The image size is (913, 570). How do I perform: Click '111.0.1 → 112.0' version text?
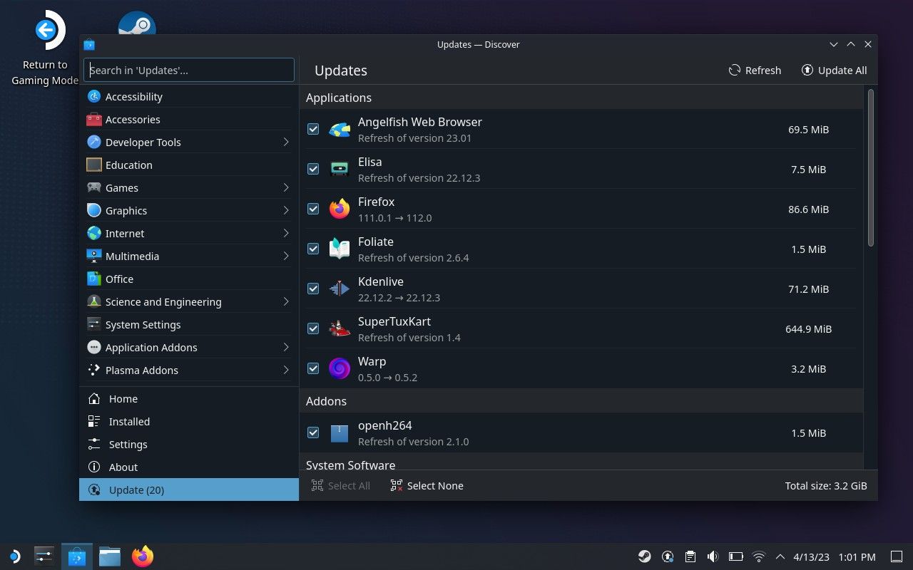click(394, 218)
